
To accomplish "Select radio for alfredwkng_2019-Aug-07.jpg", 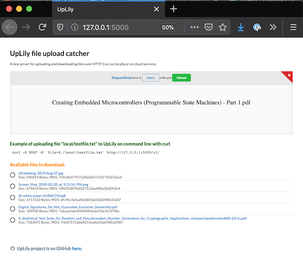I will (13, 175).
